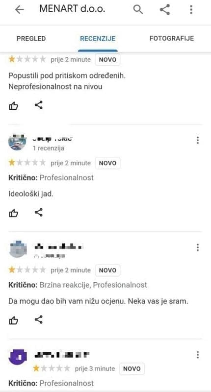Open options for the 'Ideološki jad.' review
The image size is (211, 392).
198,140
